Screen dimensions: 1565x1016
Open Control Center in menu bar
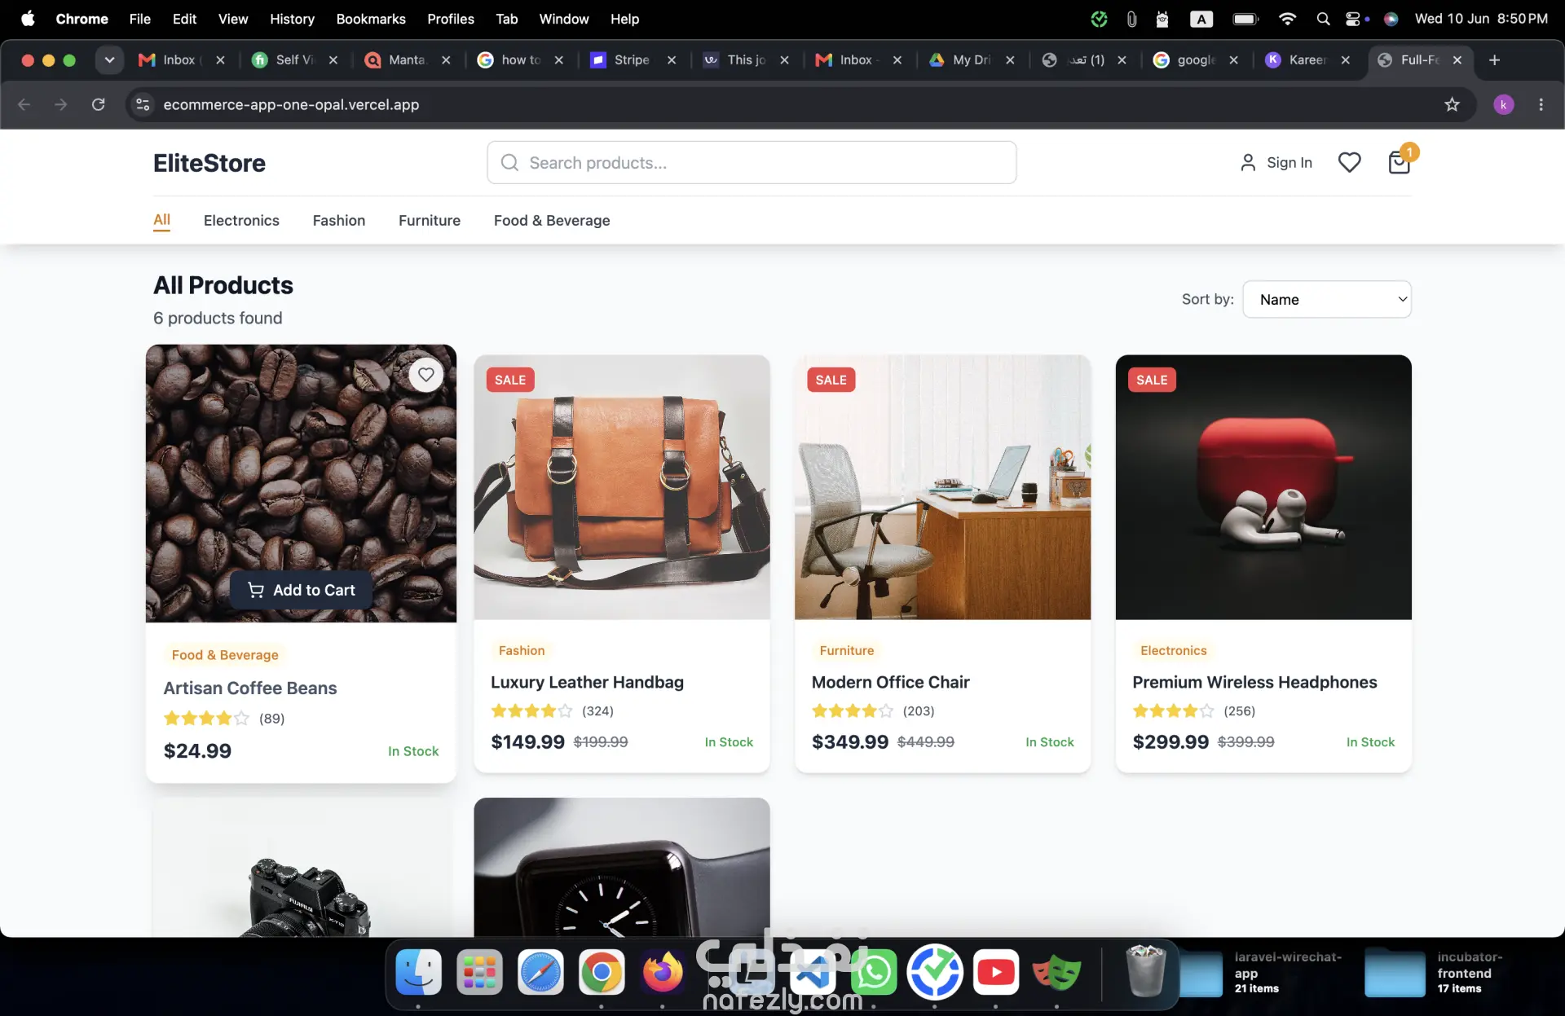click(x=1355, y=19)
